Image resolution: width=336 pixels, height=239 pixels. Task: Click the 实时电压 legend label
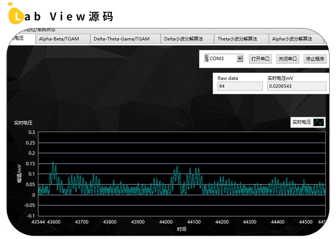(x=302, y=122)
